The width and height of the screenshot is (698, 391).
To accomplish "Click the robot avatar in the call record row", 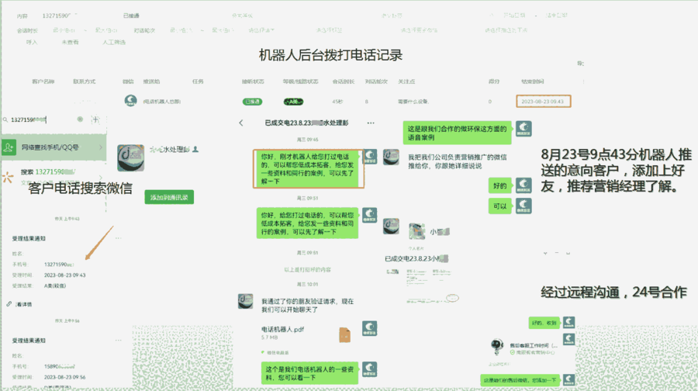I will click(x=131, y=101).
